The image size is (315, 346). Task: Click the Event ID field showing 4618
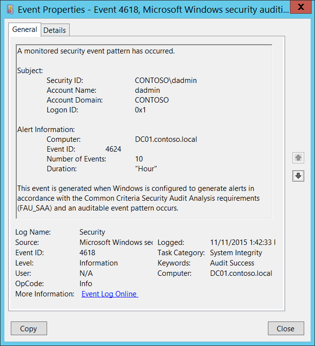88,253
